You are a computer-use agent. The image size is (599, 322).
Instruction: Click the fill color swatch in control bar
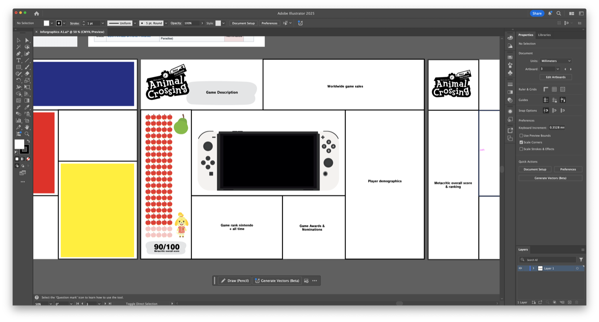(47, 23)
